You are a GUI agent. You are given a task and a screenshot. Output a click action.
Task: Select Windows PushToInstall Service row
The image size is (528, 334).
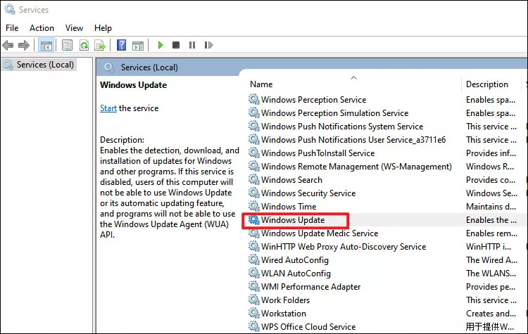318,153
